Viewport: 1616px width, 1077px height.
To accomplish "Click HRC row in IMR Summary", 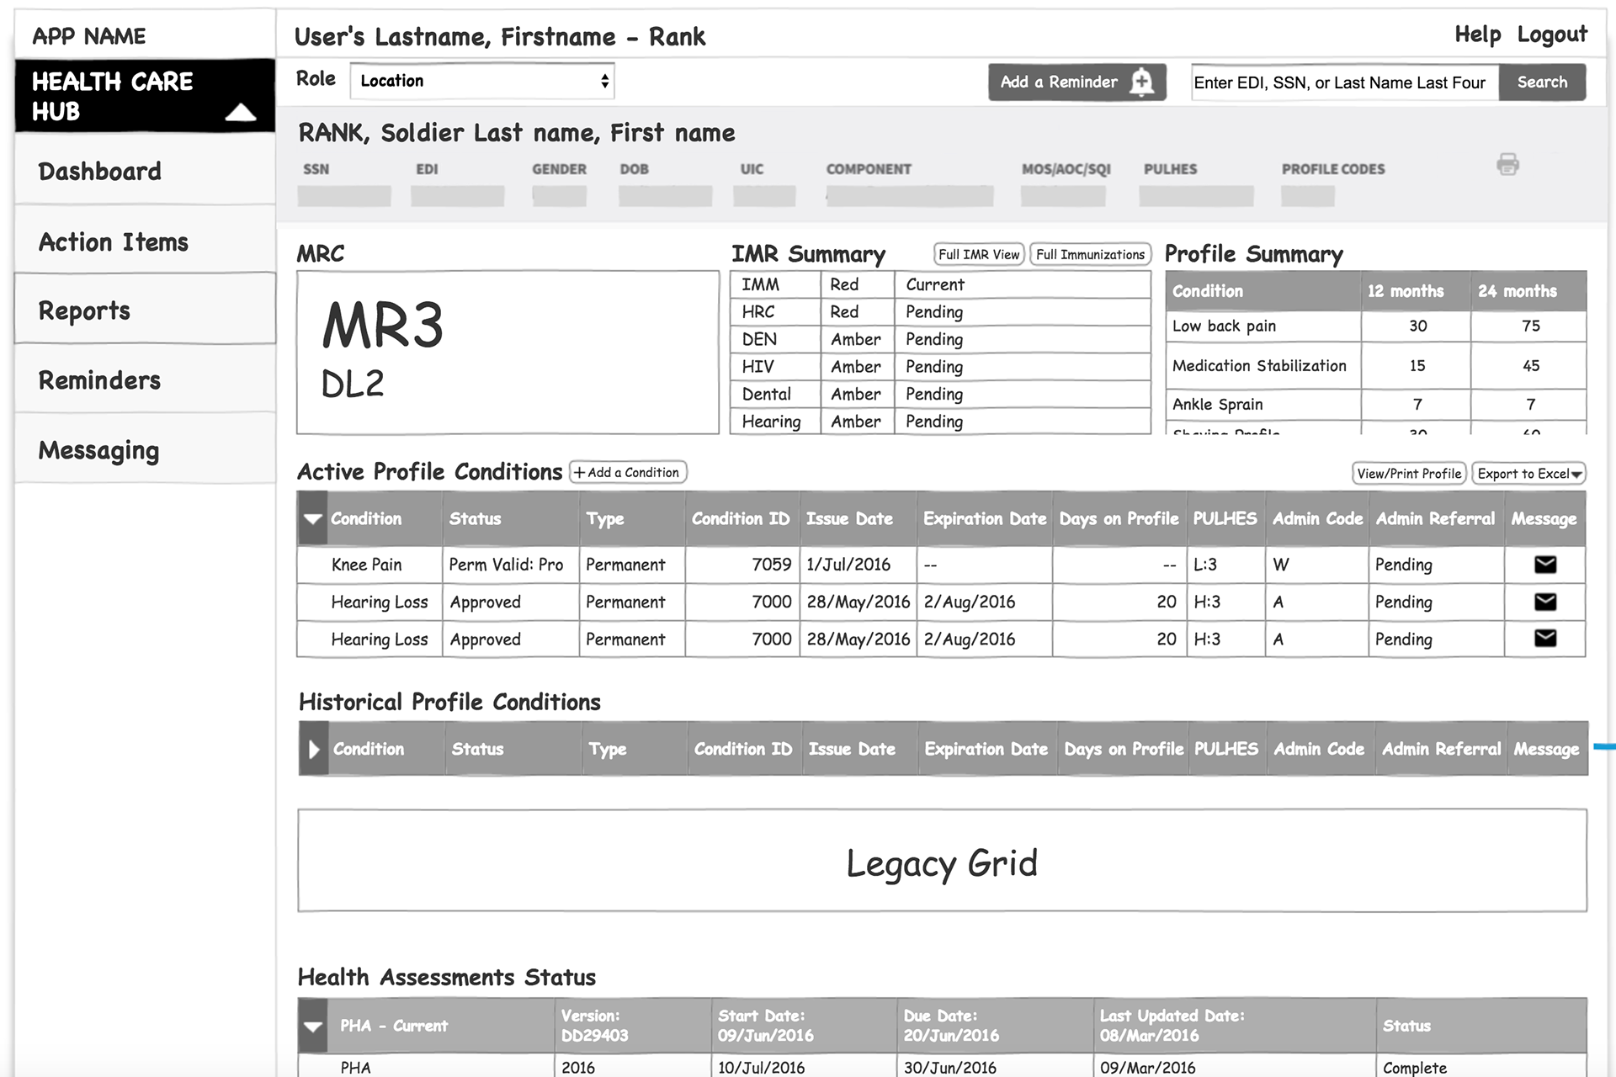I will click(940, 311).
